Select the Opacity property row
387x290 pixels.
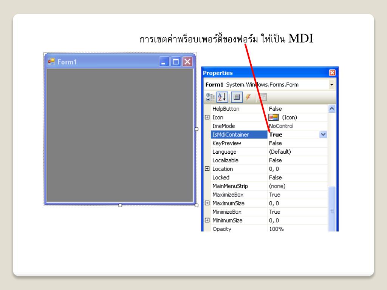269,228
